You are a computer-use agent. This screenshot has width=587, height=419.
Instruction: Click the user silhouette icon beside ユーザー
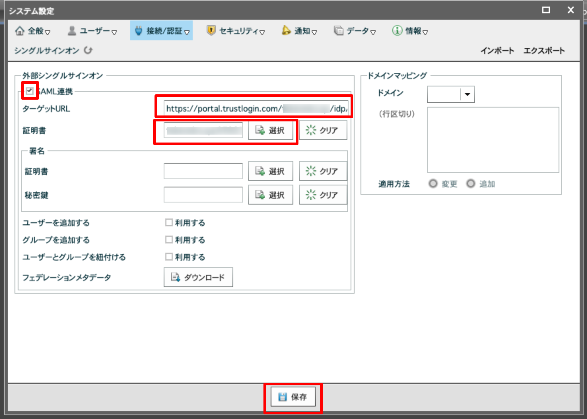coord(72,31)
